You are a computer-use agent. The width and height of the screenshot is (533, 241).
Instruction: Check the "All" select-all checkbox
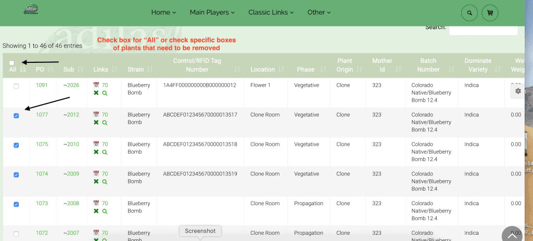click(12, 63)
